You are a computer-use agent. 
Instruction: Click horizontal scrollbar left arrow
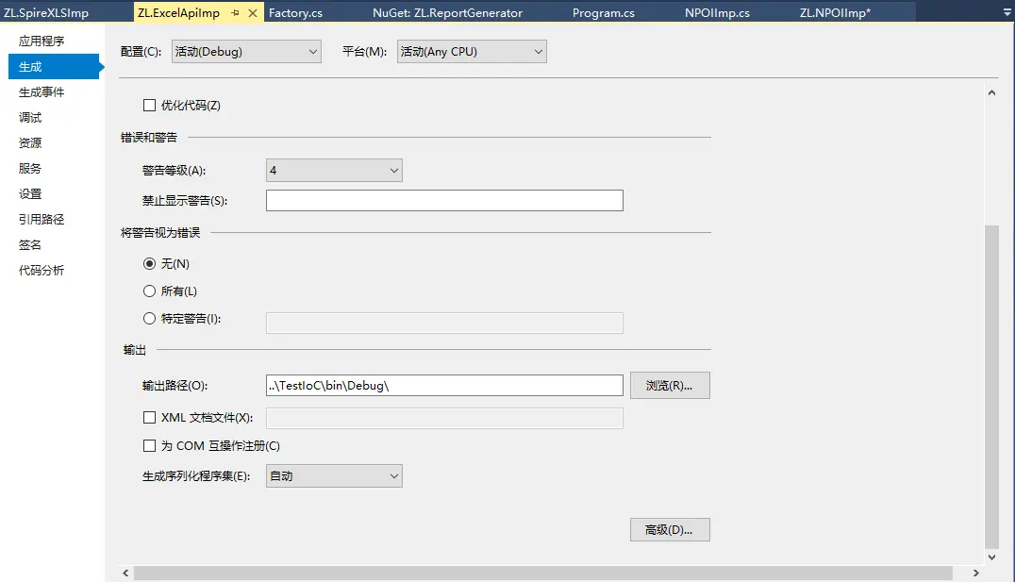(x=125, y=573)
